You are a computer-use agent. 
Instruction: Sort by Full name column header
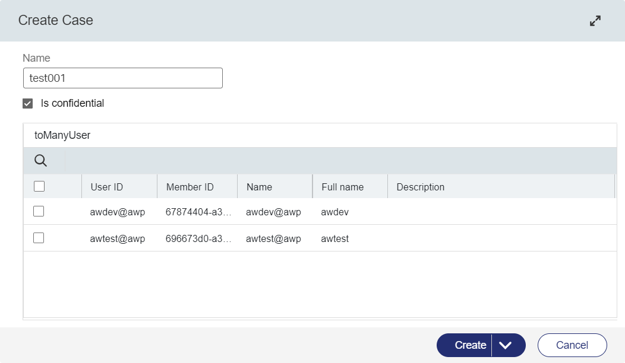coord(342,187)
